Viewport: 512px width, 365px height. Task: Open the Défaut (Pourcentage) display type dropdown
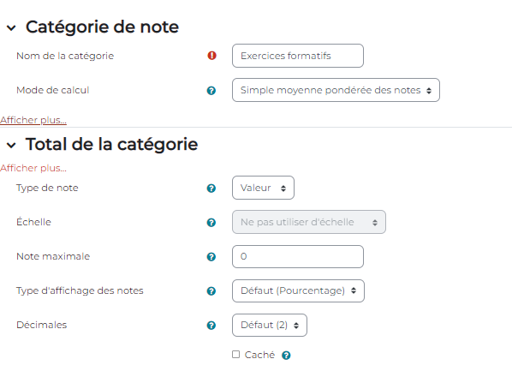tap(298, 290)
